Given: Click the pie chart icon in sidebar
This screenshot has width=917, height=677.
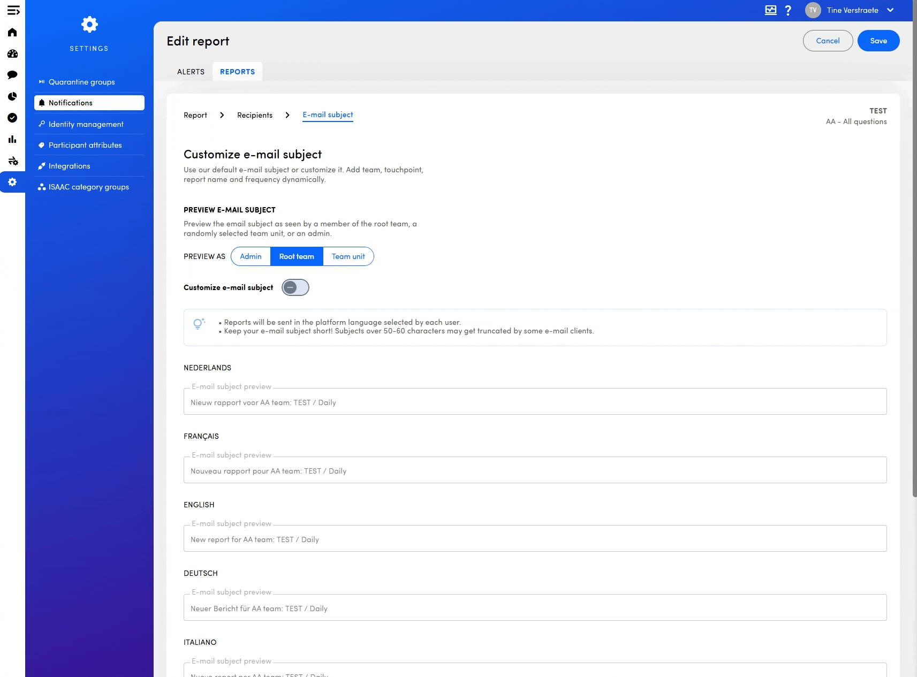Looking at the screenshot, I should click(12, 96).
